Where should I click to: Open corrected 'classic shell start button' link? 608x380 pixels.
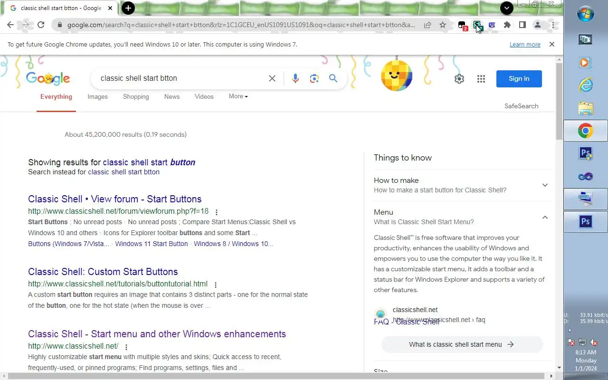(x=149, y=162)
